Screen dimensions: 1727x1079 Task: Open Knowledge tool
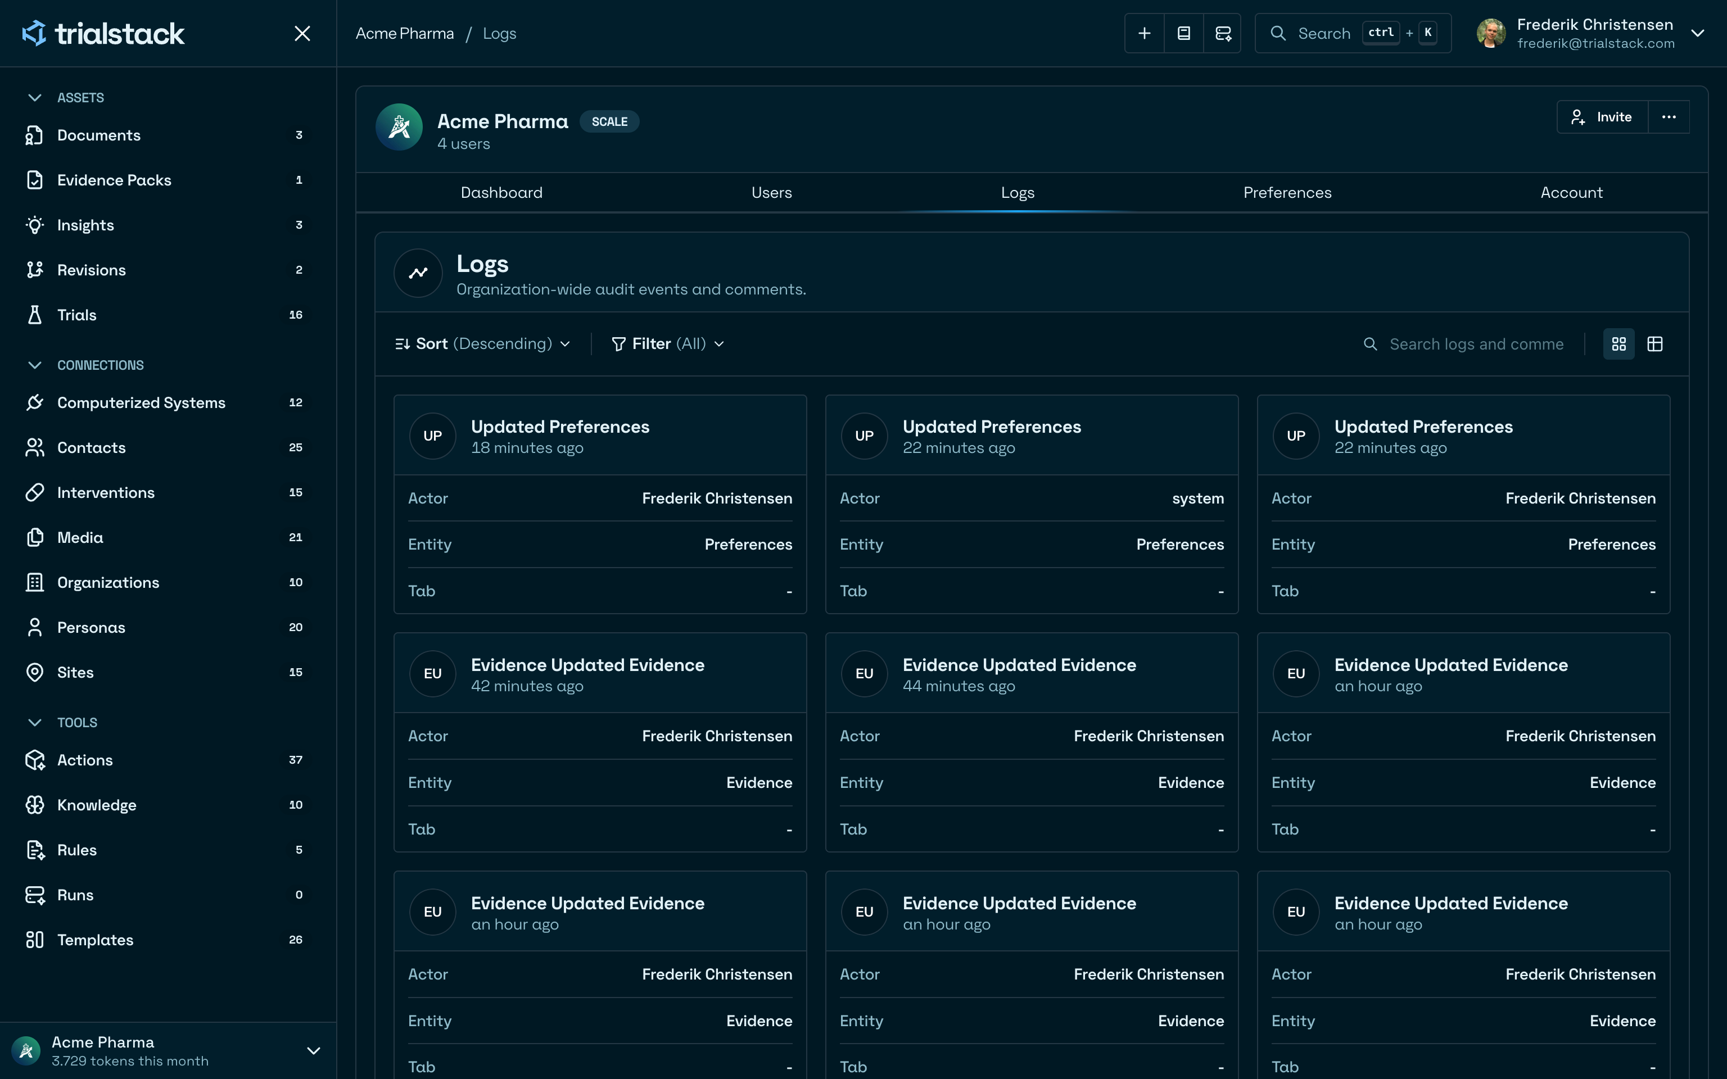[169, 805]
